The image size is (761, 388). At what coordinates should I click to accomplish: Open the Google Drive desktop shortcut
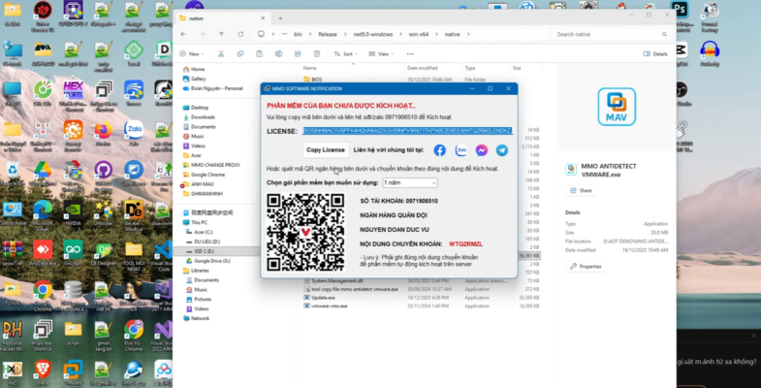click(x=43, y=174)
